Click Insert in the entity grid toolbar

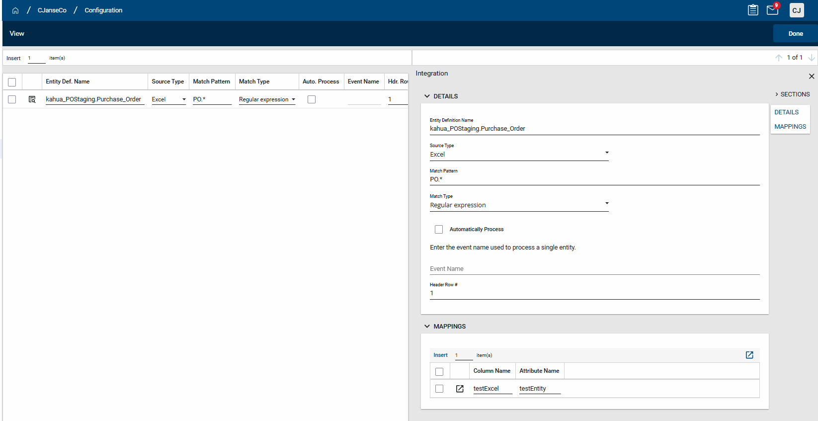tap(13, 58)
